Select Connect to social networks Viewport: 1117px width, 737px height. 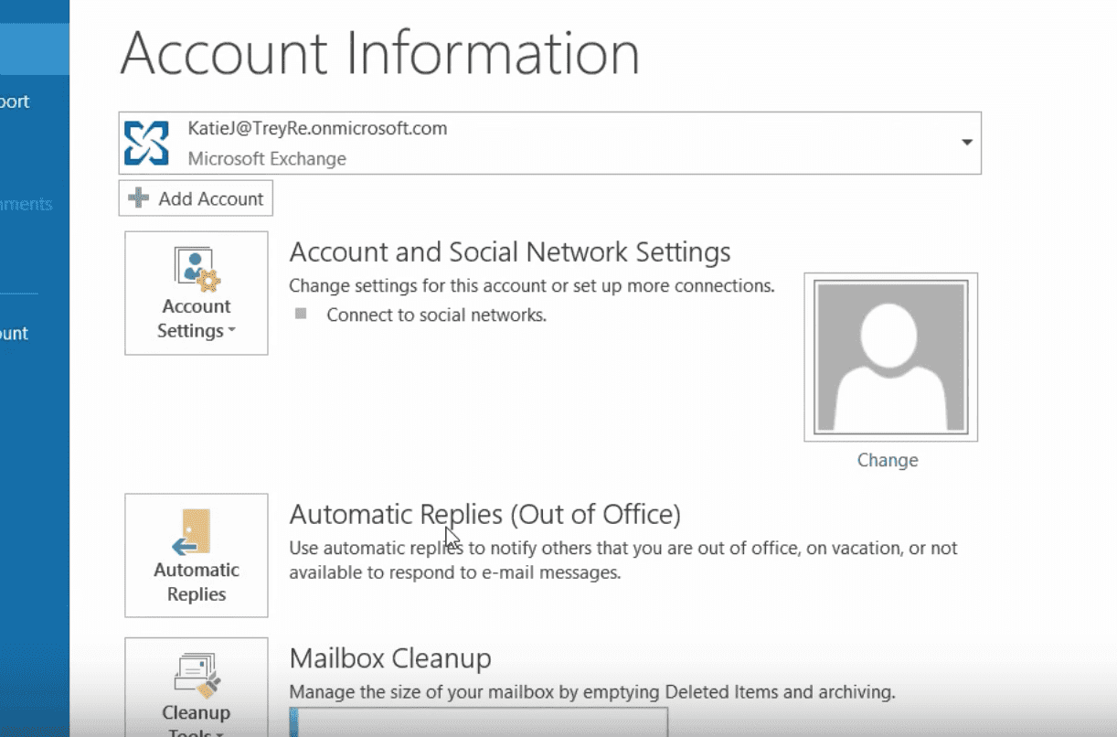(436, 315)
